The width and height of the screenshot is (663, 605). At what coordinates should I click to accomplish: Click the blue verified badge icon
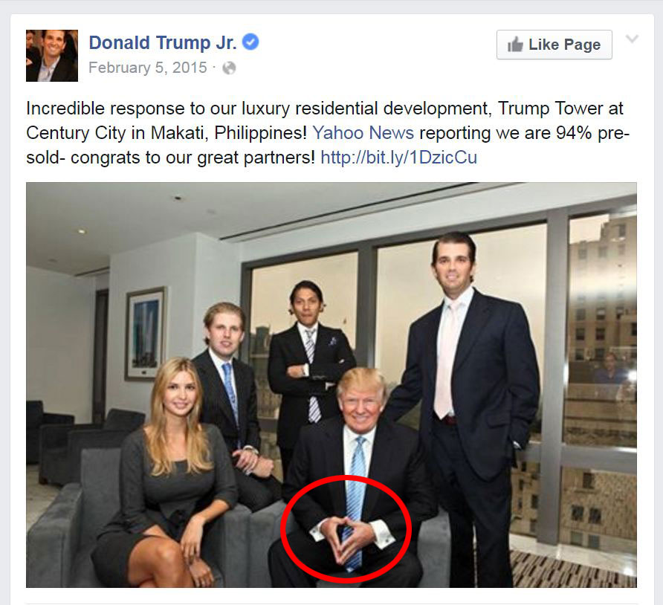point(250,42)
